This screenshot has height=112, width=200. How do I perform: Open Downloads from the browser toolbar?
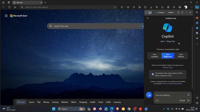point(151,7)
